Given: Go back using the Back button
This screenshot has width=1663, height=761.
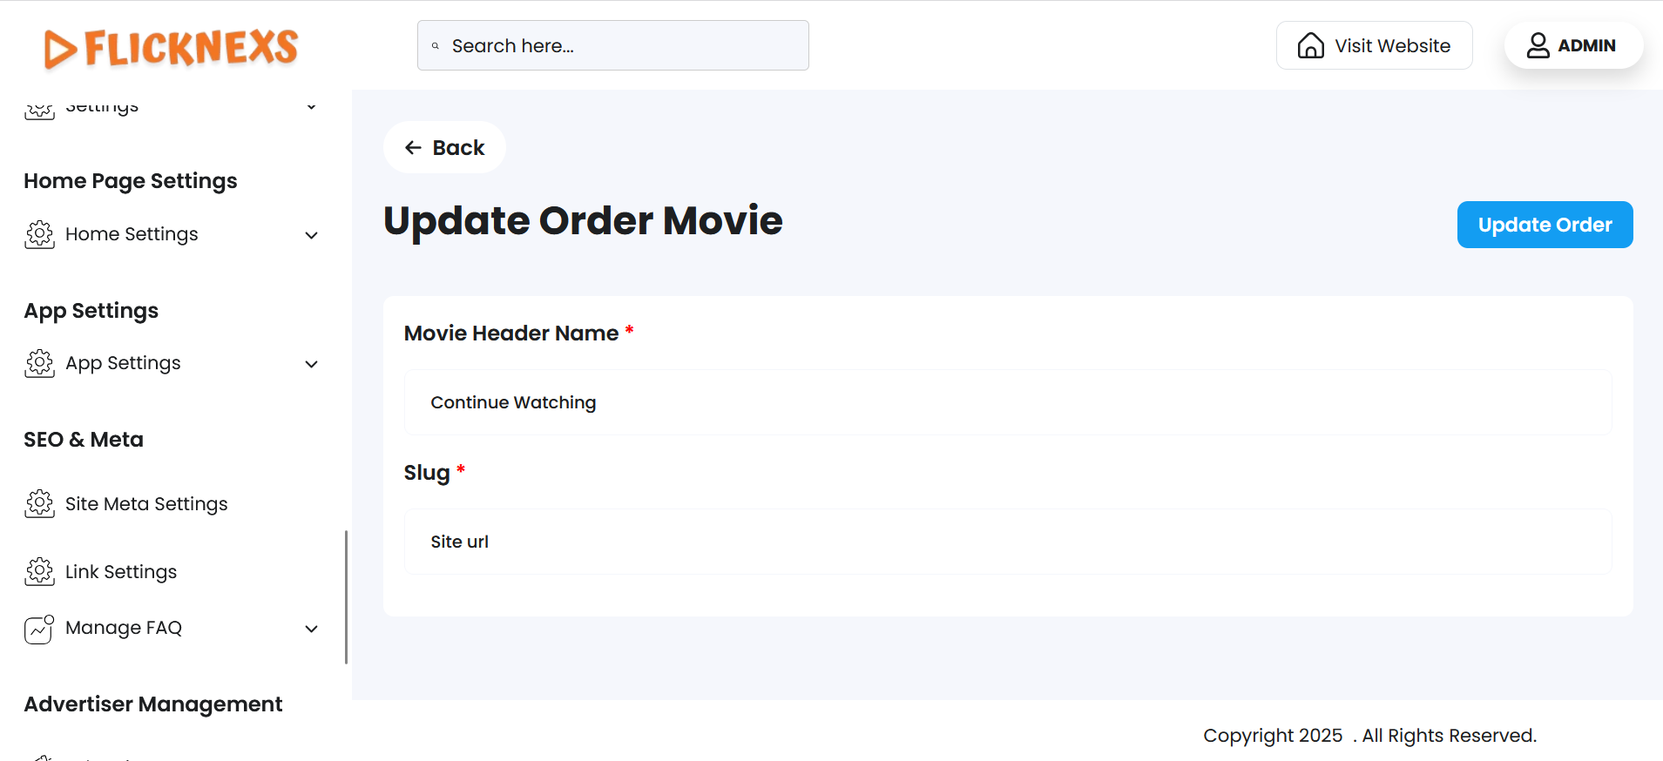Looking at the screenshot, I should coord(444,148).
